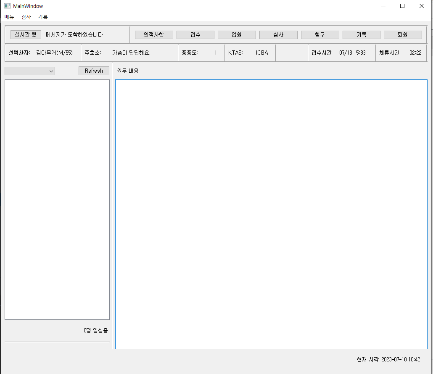Maximize the MainWindow window
Viewport: 433px width, 374px height.
pos(402,6)
